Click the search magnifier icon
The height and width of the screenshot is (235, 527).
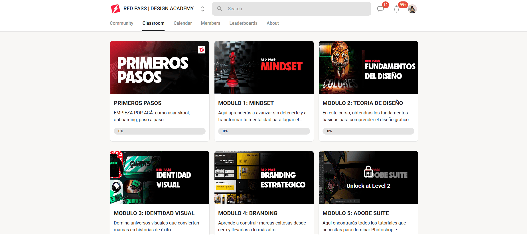220,9
